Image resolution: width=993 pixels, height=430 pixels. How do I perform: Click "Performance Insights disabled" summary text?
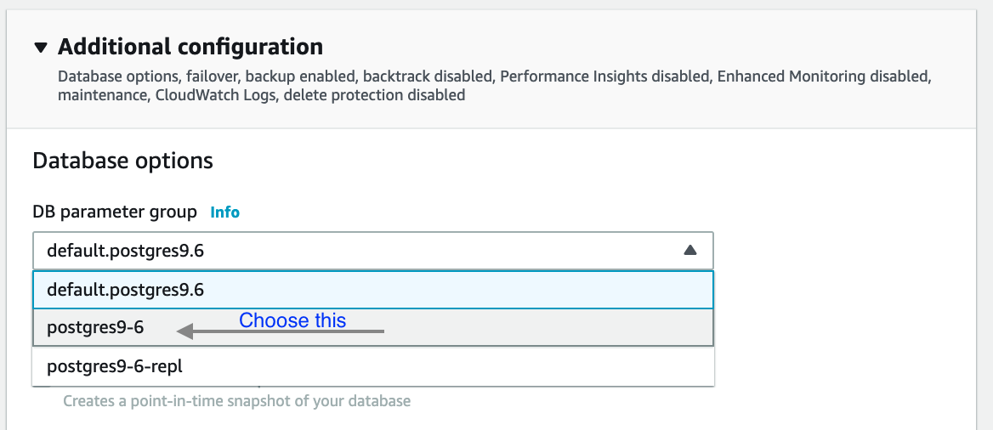point(604,76)
